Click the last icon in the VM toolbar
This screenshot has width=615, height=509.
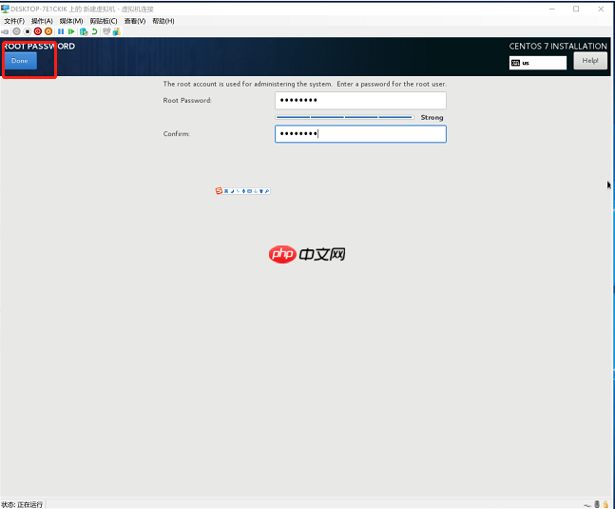[117, 31]
